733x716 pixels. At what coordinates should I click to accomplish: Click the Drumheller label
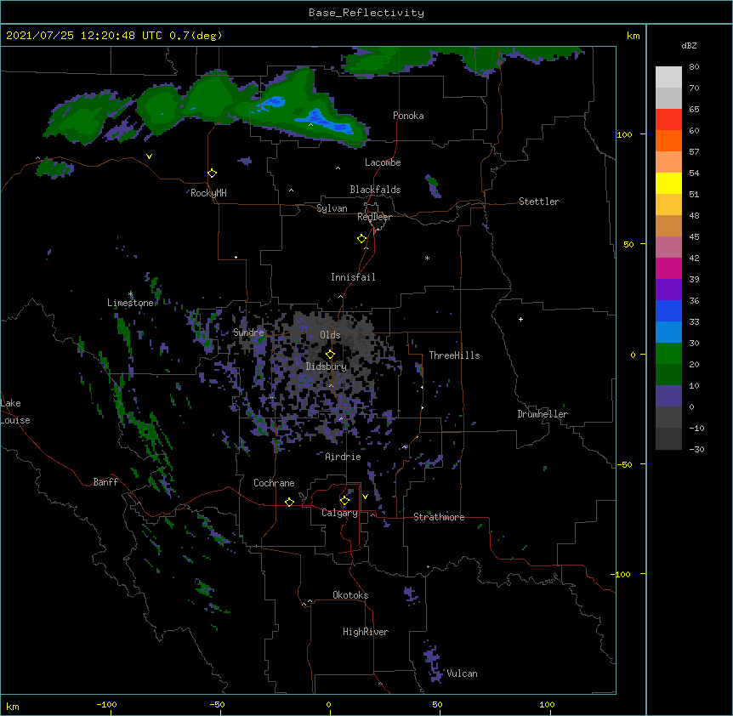[x=543, y=414]
